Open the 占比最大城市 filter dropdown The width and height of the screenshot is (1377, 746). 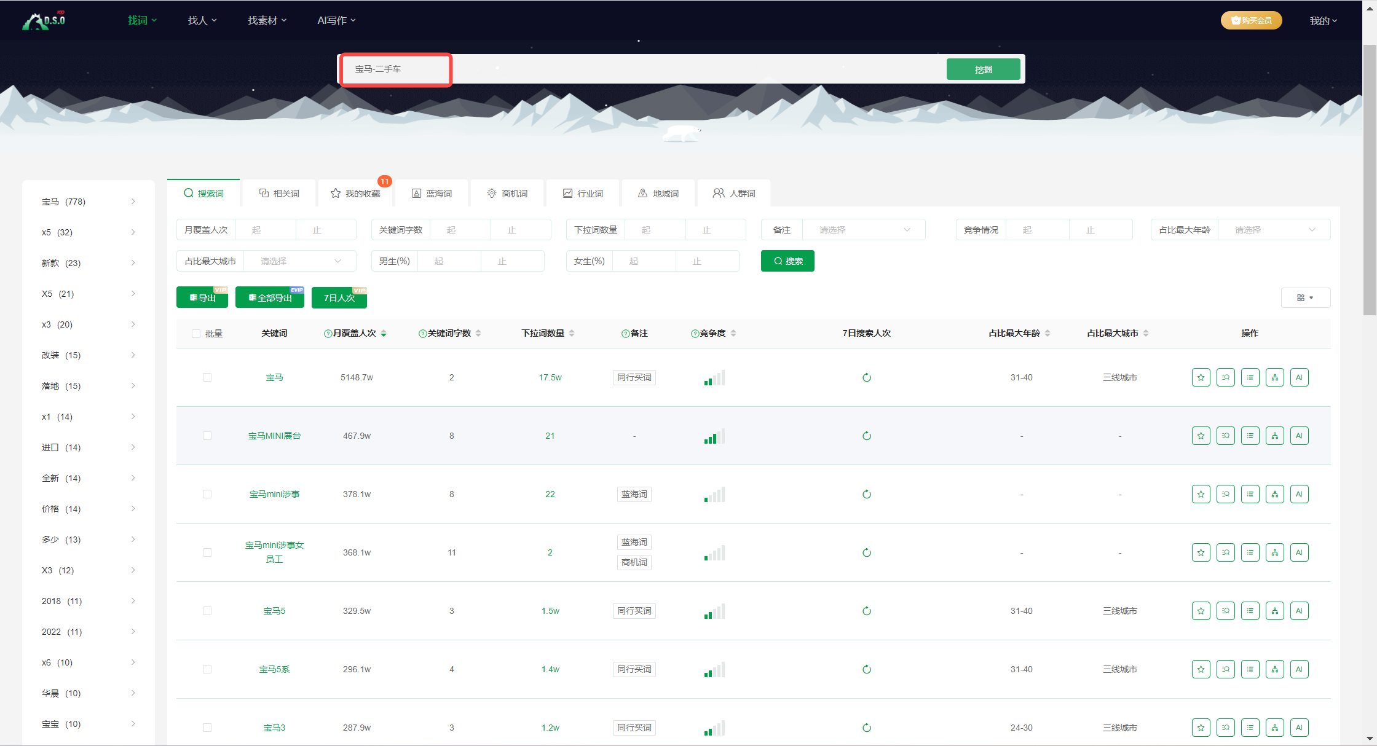pyautogui.click(x=300, y=261)
